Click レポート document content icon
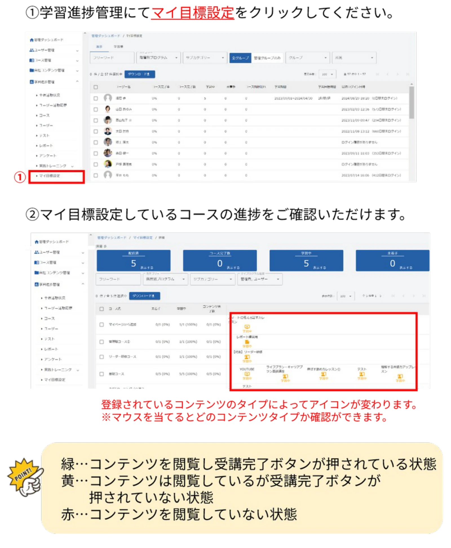 click(x=247, y=342)
